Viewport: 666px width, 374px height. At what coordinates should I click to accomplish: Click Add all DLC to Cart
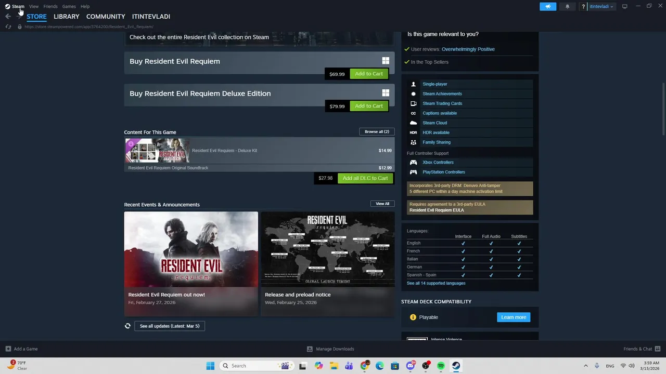point(365,178)
